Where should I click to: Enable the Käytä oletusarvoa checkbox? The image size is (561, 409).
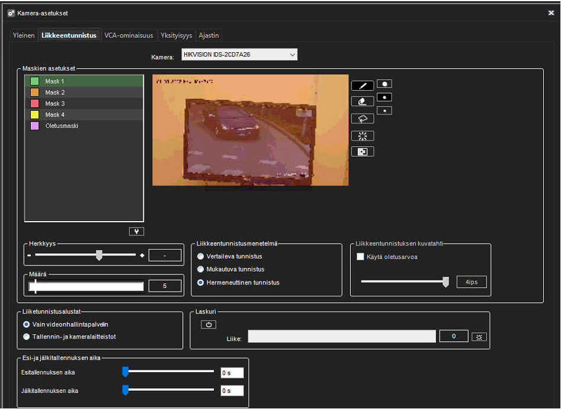(x=360, y=257)
